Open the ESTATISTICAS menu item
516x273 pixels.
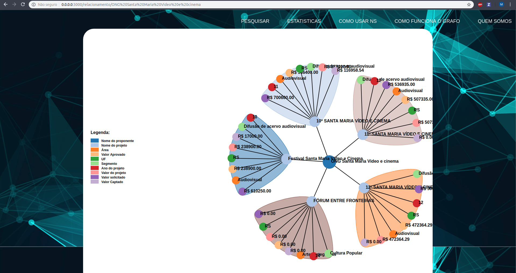click(304, 21)
